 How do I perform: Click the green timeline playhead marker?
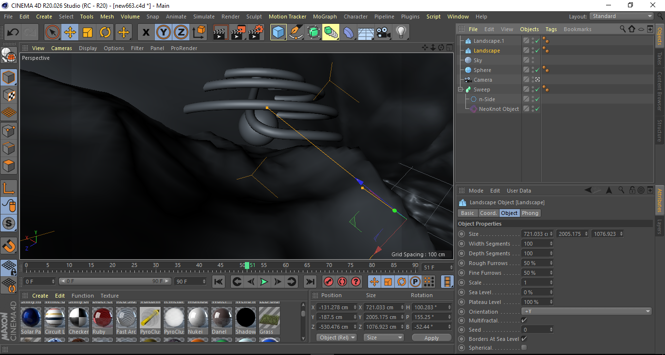(x=247, y=266)
